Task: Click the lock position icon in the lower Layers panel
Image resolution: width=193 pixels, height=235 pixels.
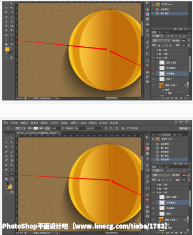Action: [x=167, y=180]
